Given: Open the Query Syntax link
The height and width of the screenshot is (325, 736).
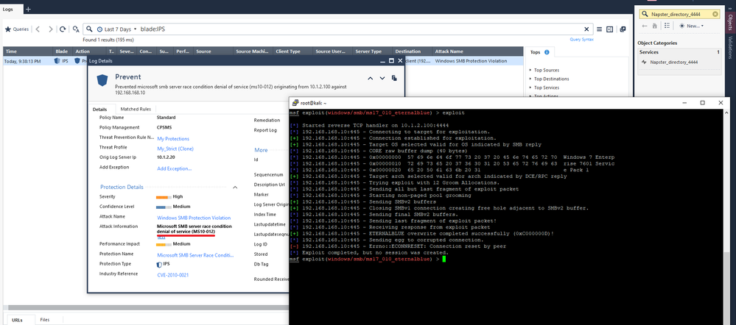Looking at the screenshot, I should point(581,39).
